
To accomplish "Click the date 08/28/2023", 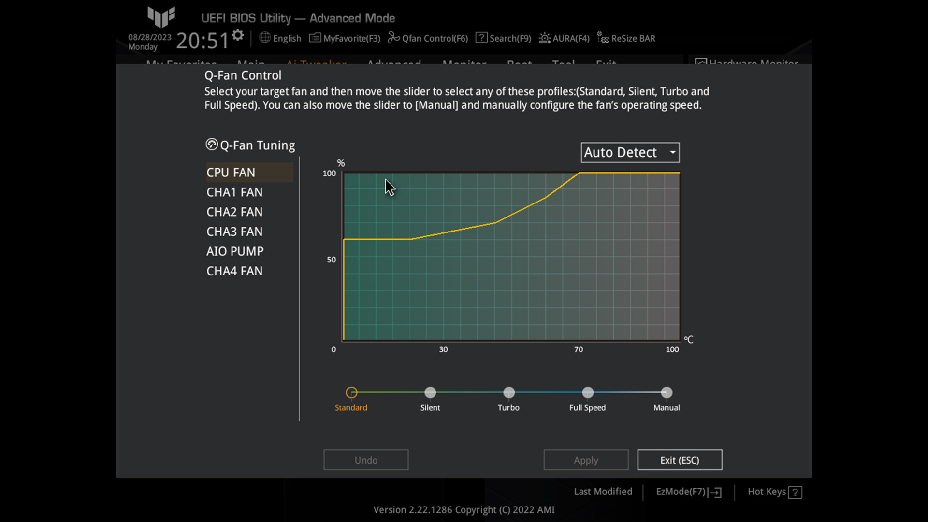I will [150, 37].
